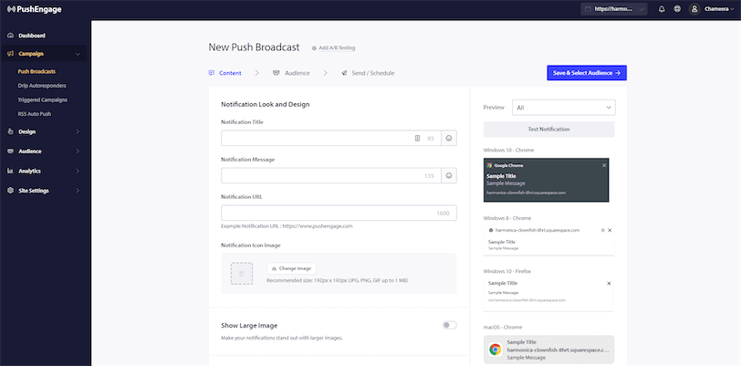Image resolution: width=741 pixels, height=366 pixels.
Task: Click the Audience sidebar icon
Action: (x=10, y=152)
